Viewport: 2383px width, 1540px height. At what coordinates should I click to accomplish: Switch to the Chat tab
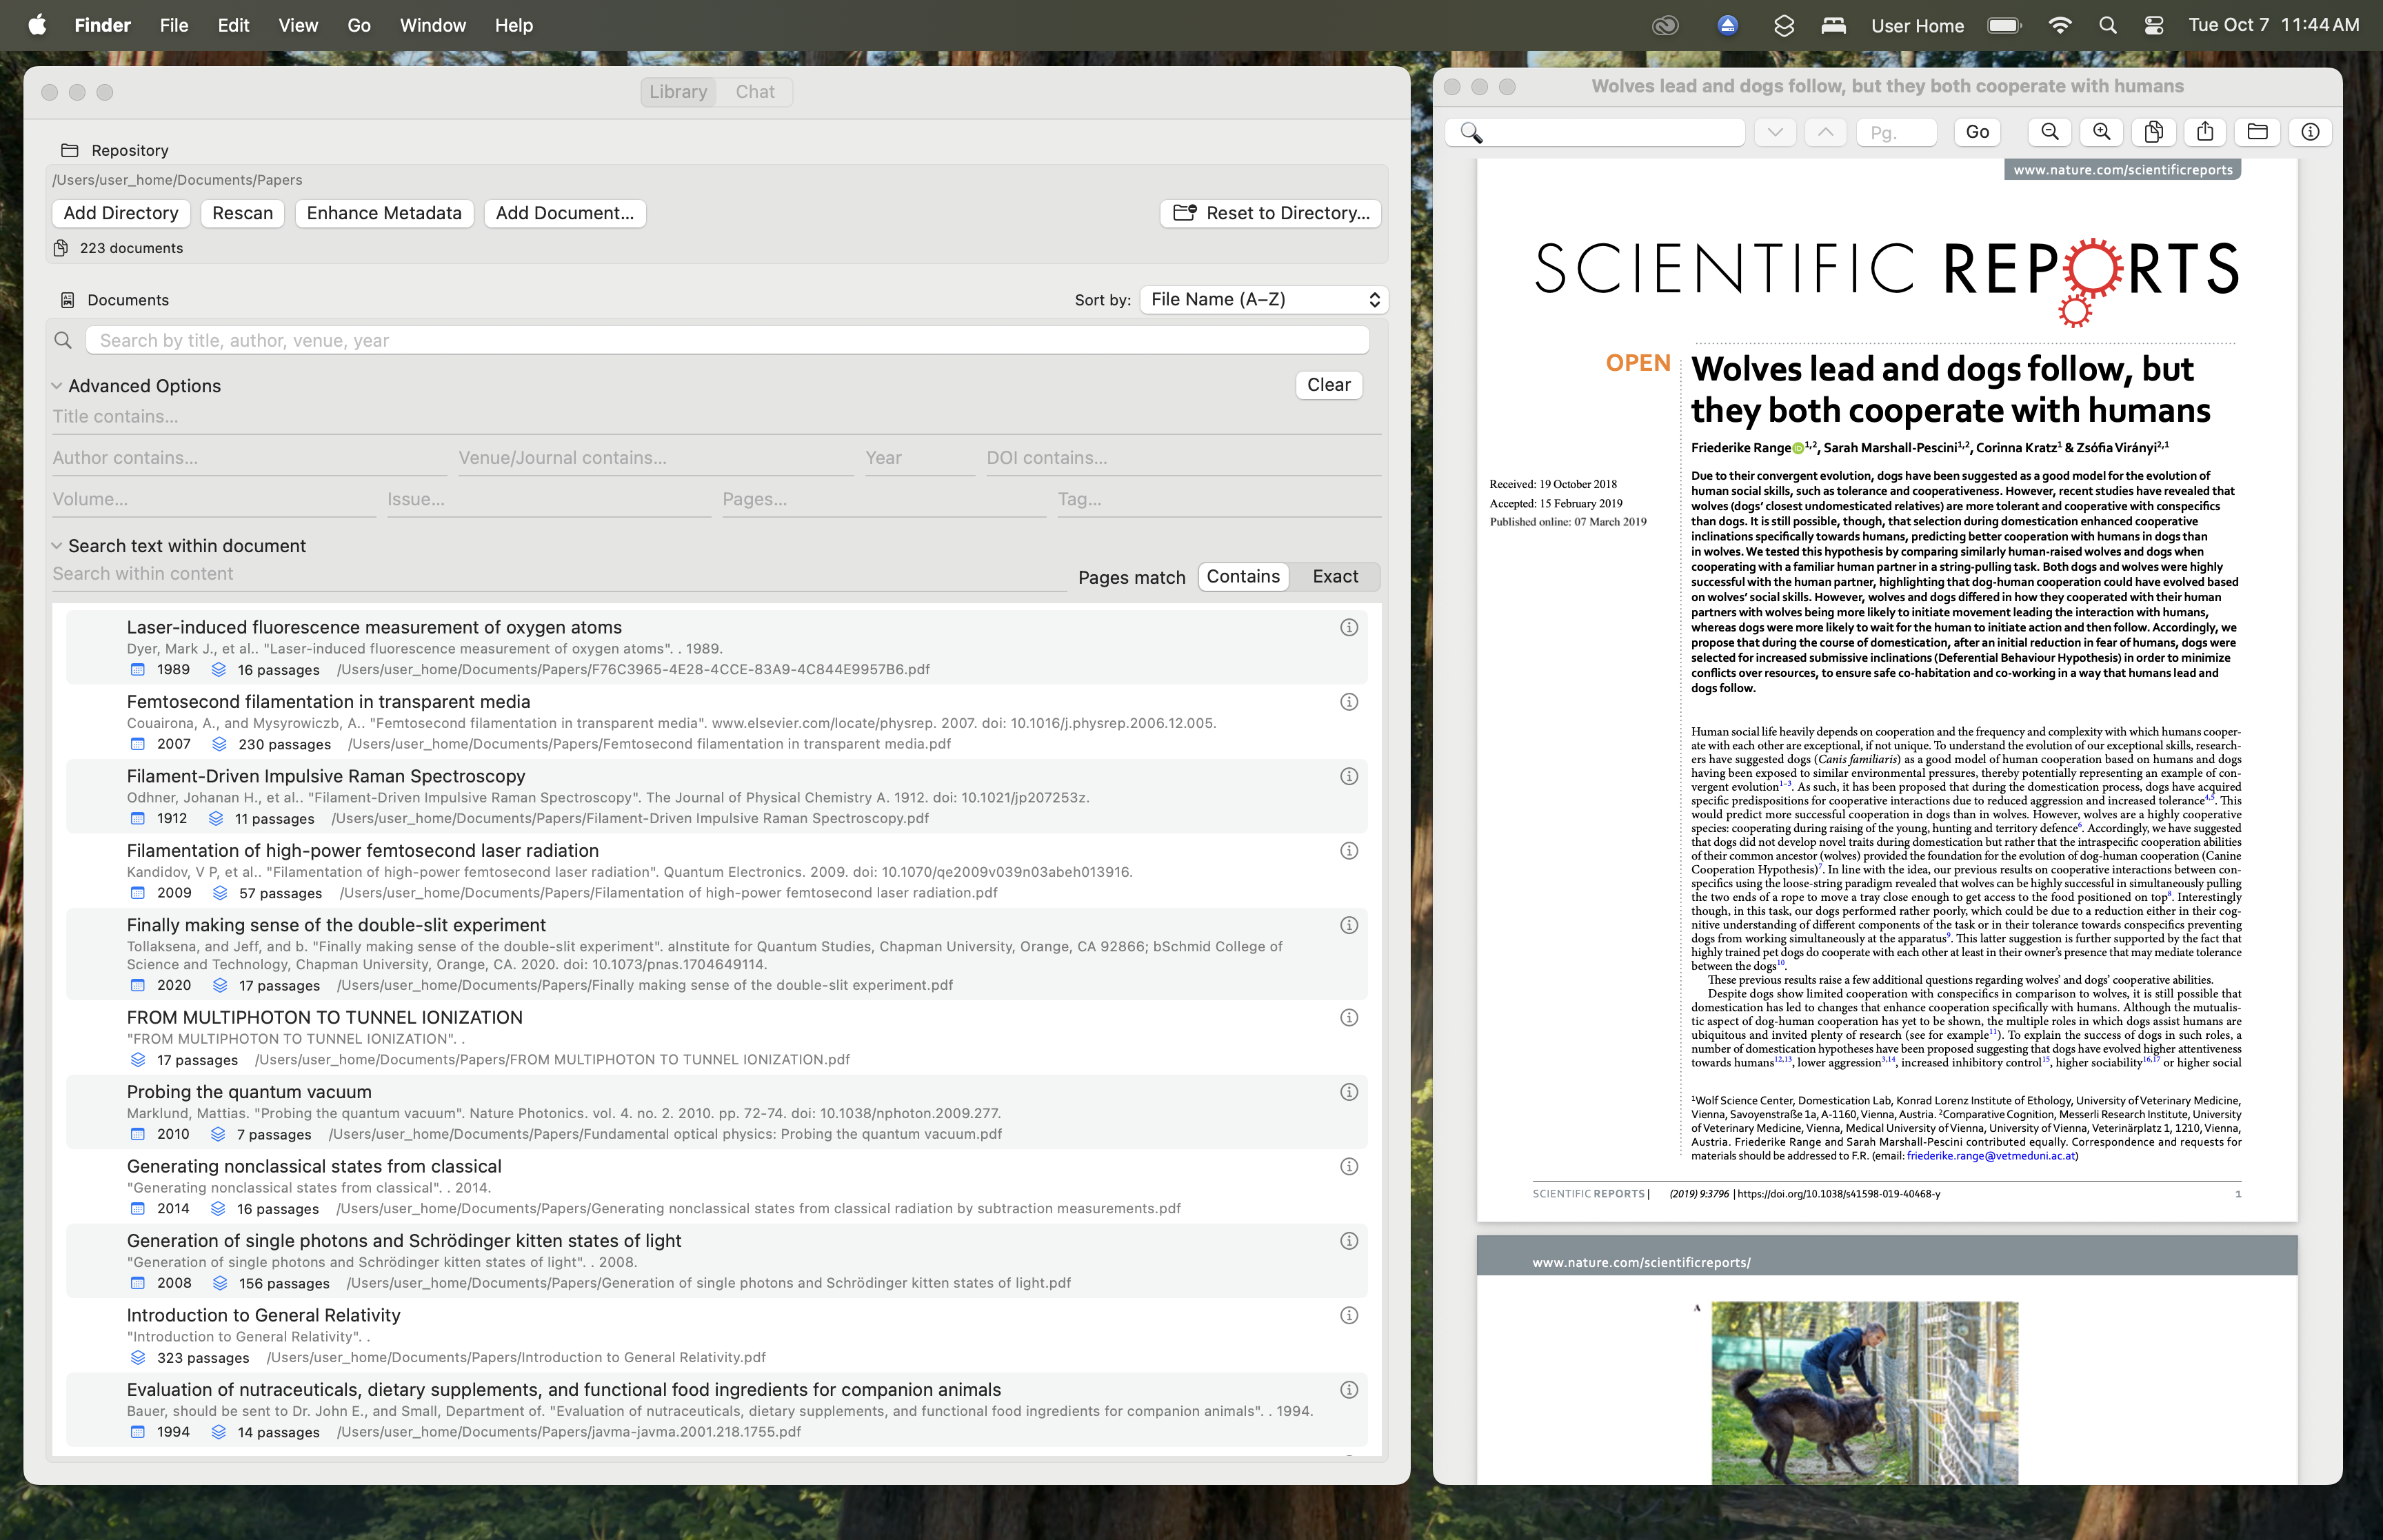pyautogui.click(x=755, y=91)
